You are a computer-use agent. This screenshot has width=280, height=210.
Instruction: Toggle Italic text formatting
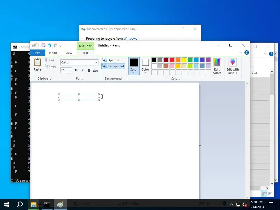point(82,70)
